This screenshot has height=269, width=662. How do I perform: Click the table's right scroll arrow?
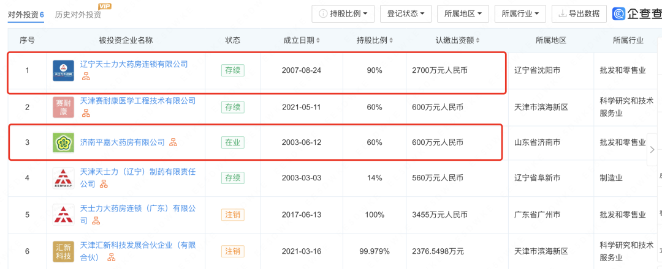coord(652,149)
